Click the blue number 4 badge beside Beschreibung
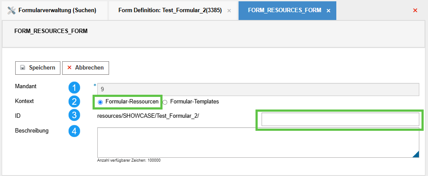This screenshot has height=176, width=428. [x=74, y=131]
